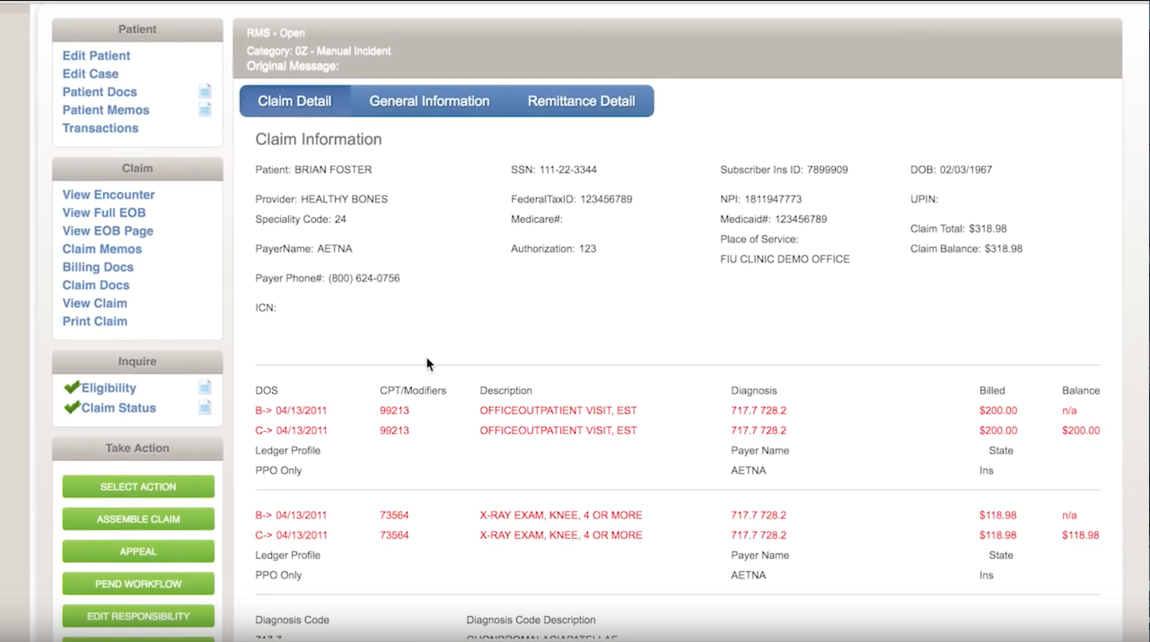Open the Edit Patient link

pyautogui.click(x=96, y=55)
